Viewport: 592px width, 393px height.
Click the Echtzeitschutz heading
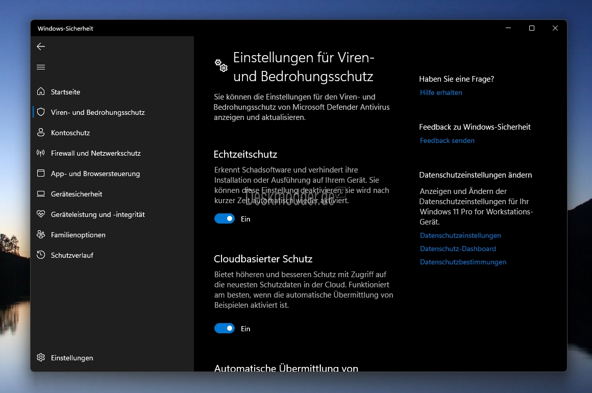point(245,154)
